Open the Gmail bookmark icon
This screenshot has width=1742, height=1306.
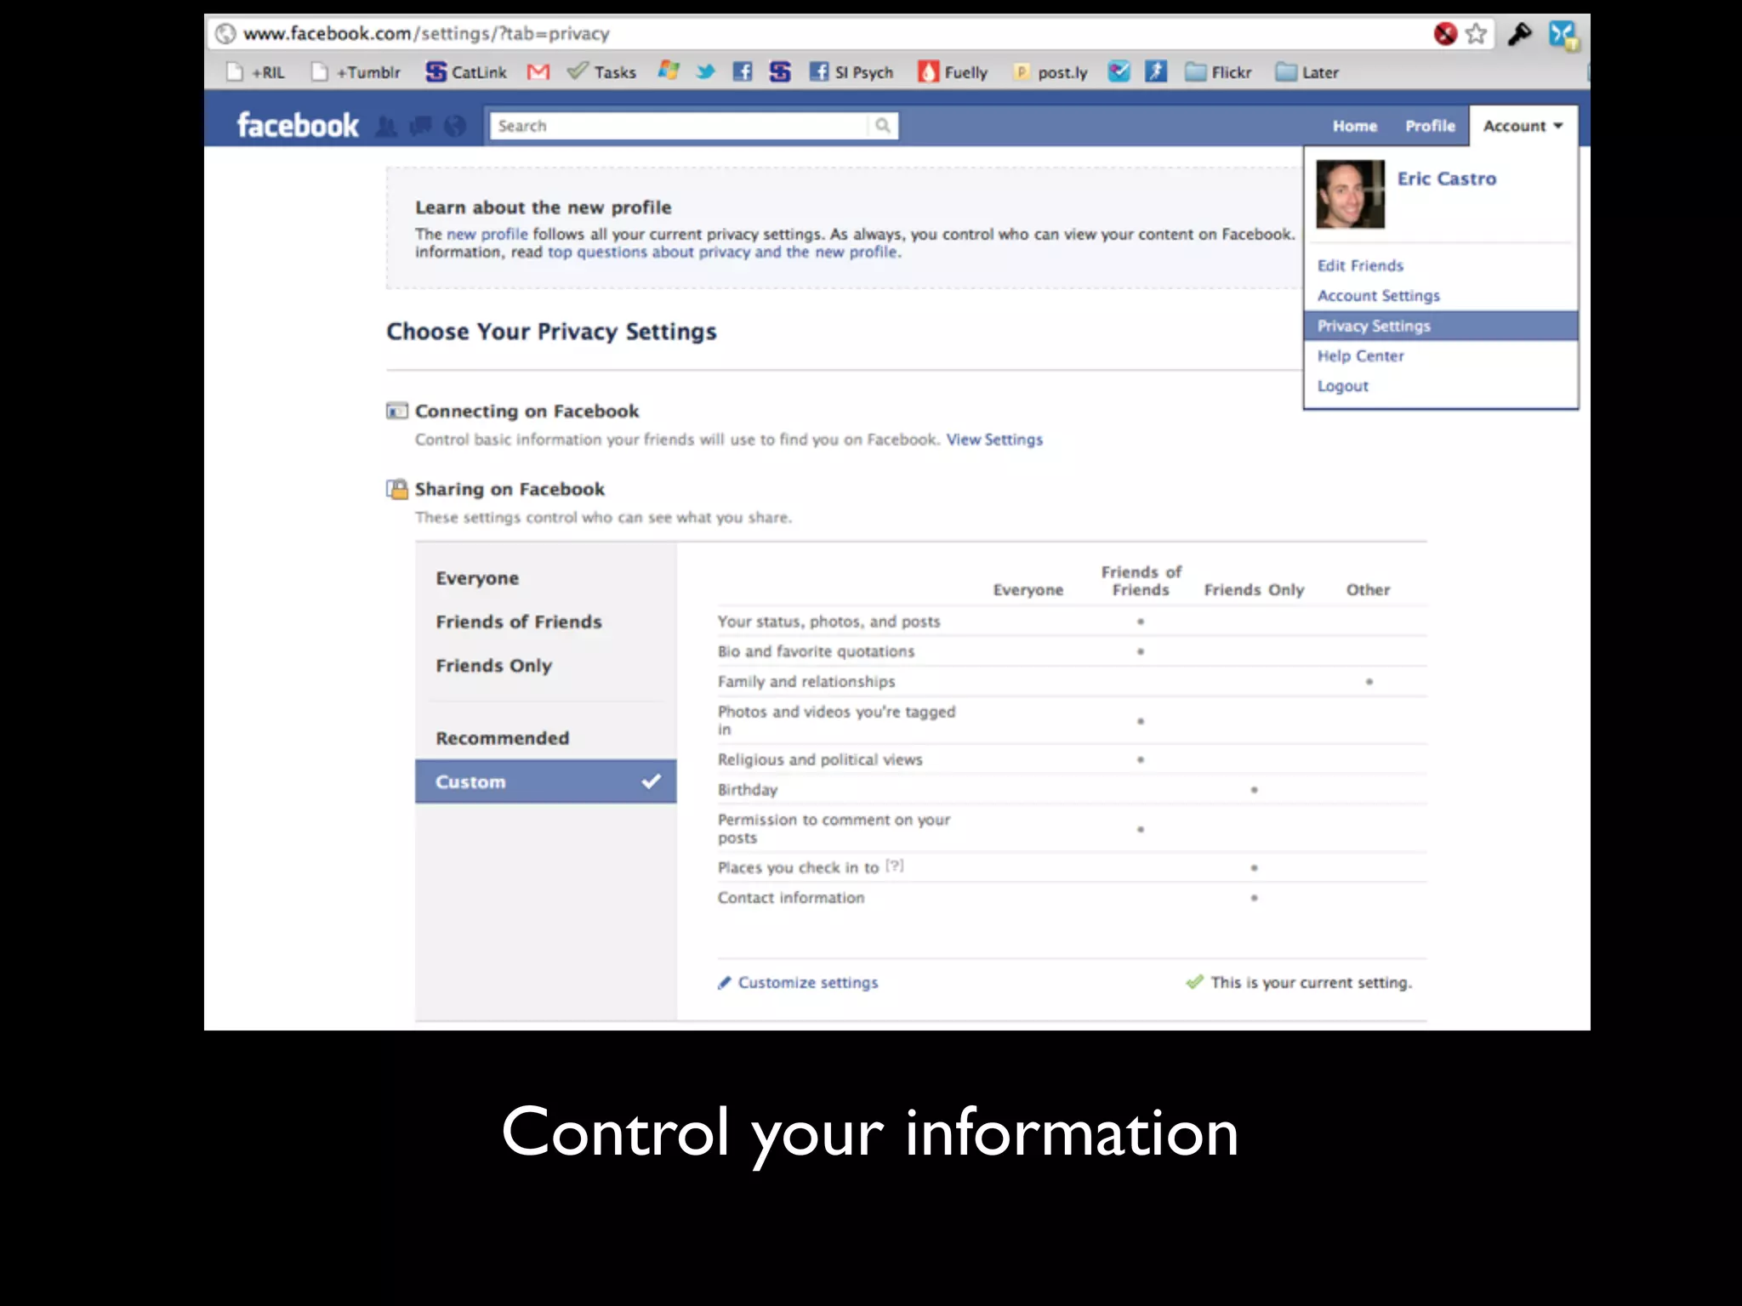(538, 72)
